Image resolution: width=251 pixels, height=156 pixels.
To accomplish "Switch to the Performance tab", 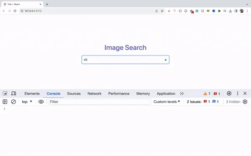I will [x=119, y=94].
